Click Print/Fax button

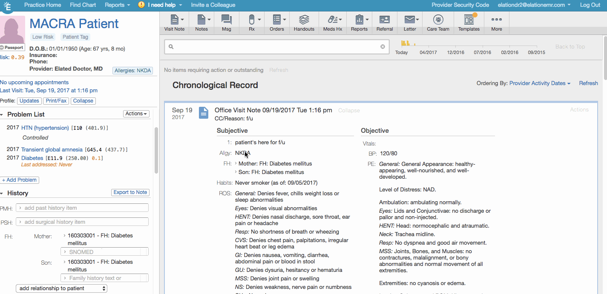click(56, 101)
